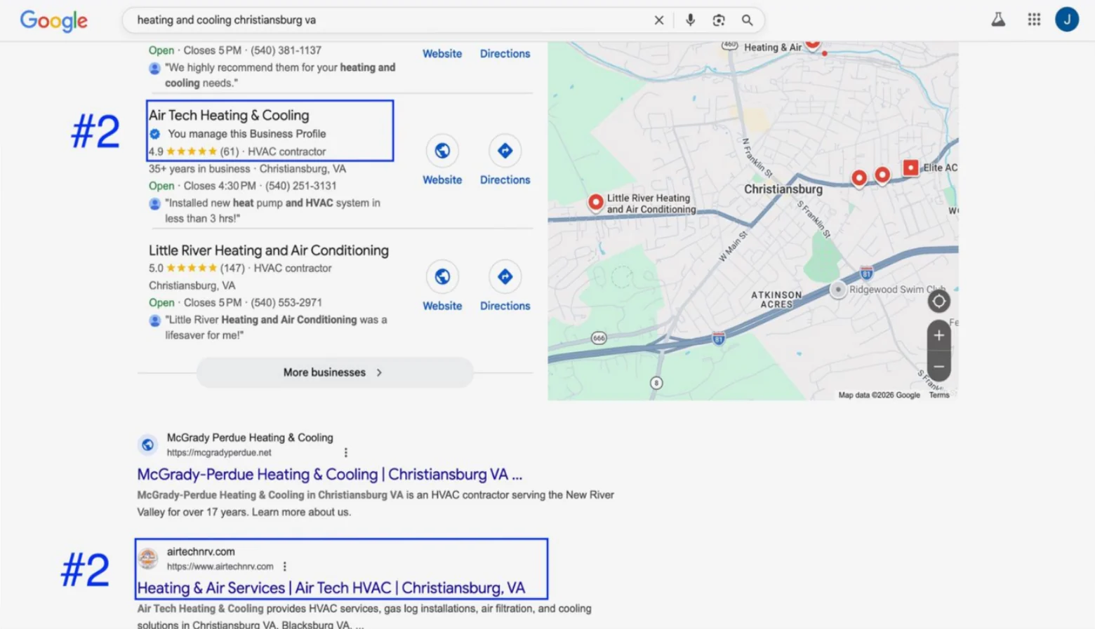The width and height of the screenshot is (1095, 629).
Task: Zoom out on the map
Action: (x=938, y=366)
